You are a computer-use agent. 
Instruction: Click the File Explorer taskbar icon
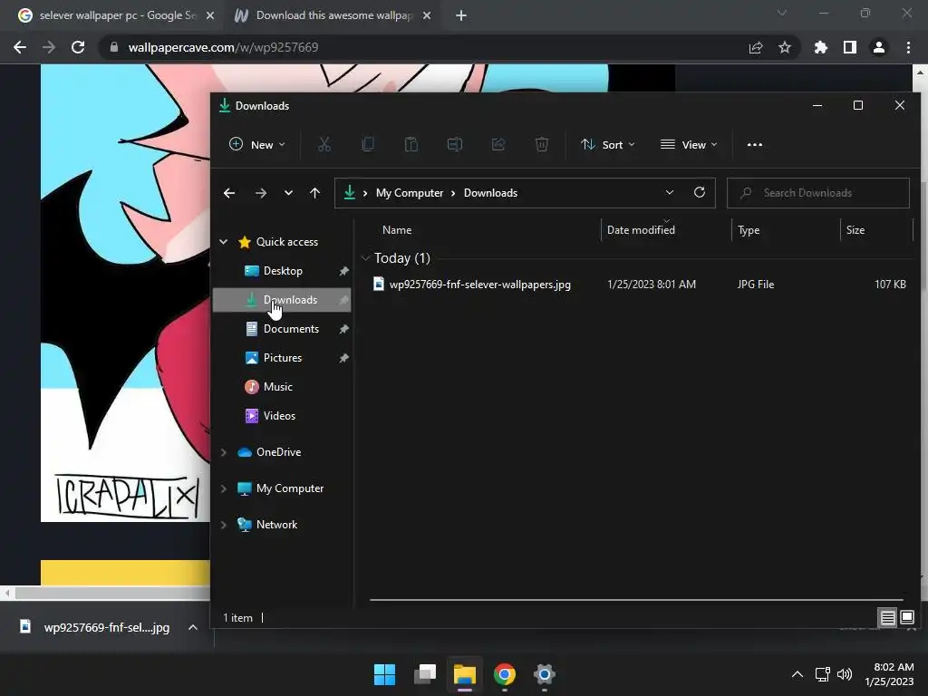coord(465,674)
